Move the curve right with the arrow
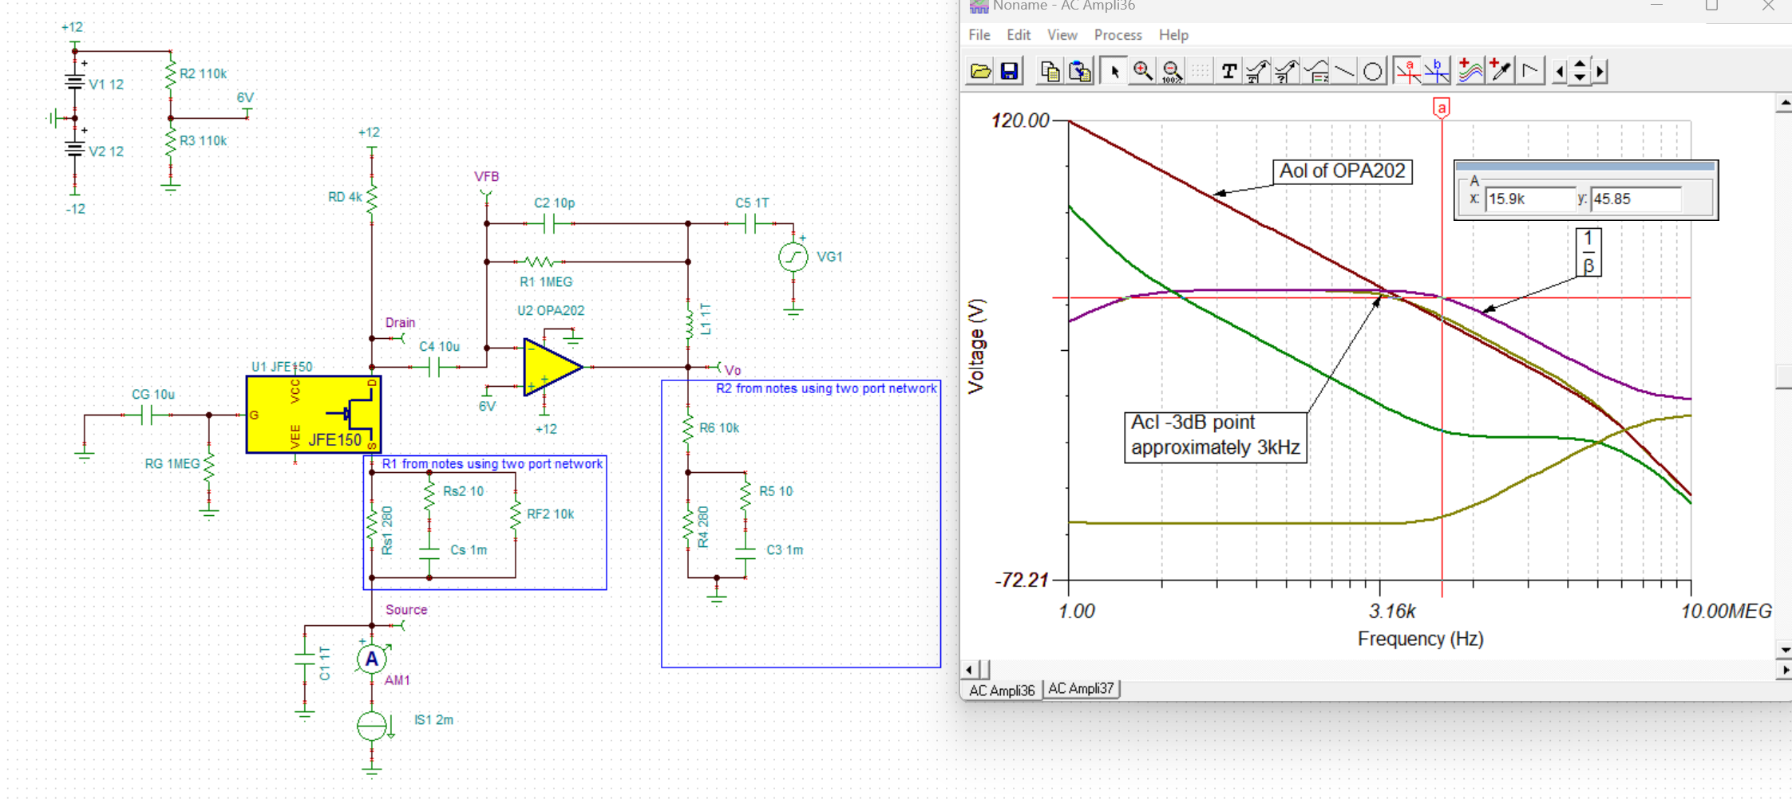The width and height of the screenshot is (1792, 799). pyautogui.click(x=1600, y=72)
